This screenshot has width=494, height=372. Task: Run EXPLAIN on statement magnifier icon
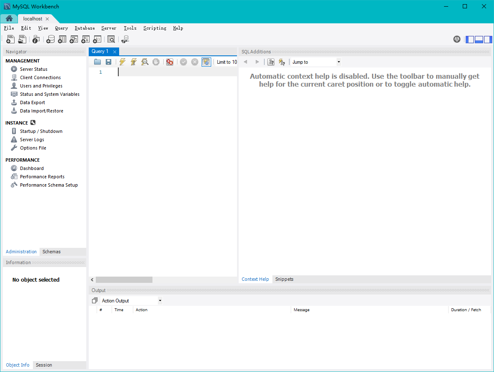[x=145, y=62]
